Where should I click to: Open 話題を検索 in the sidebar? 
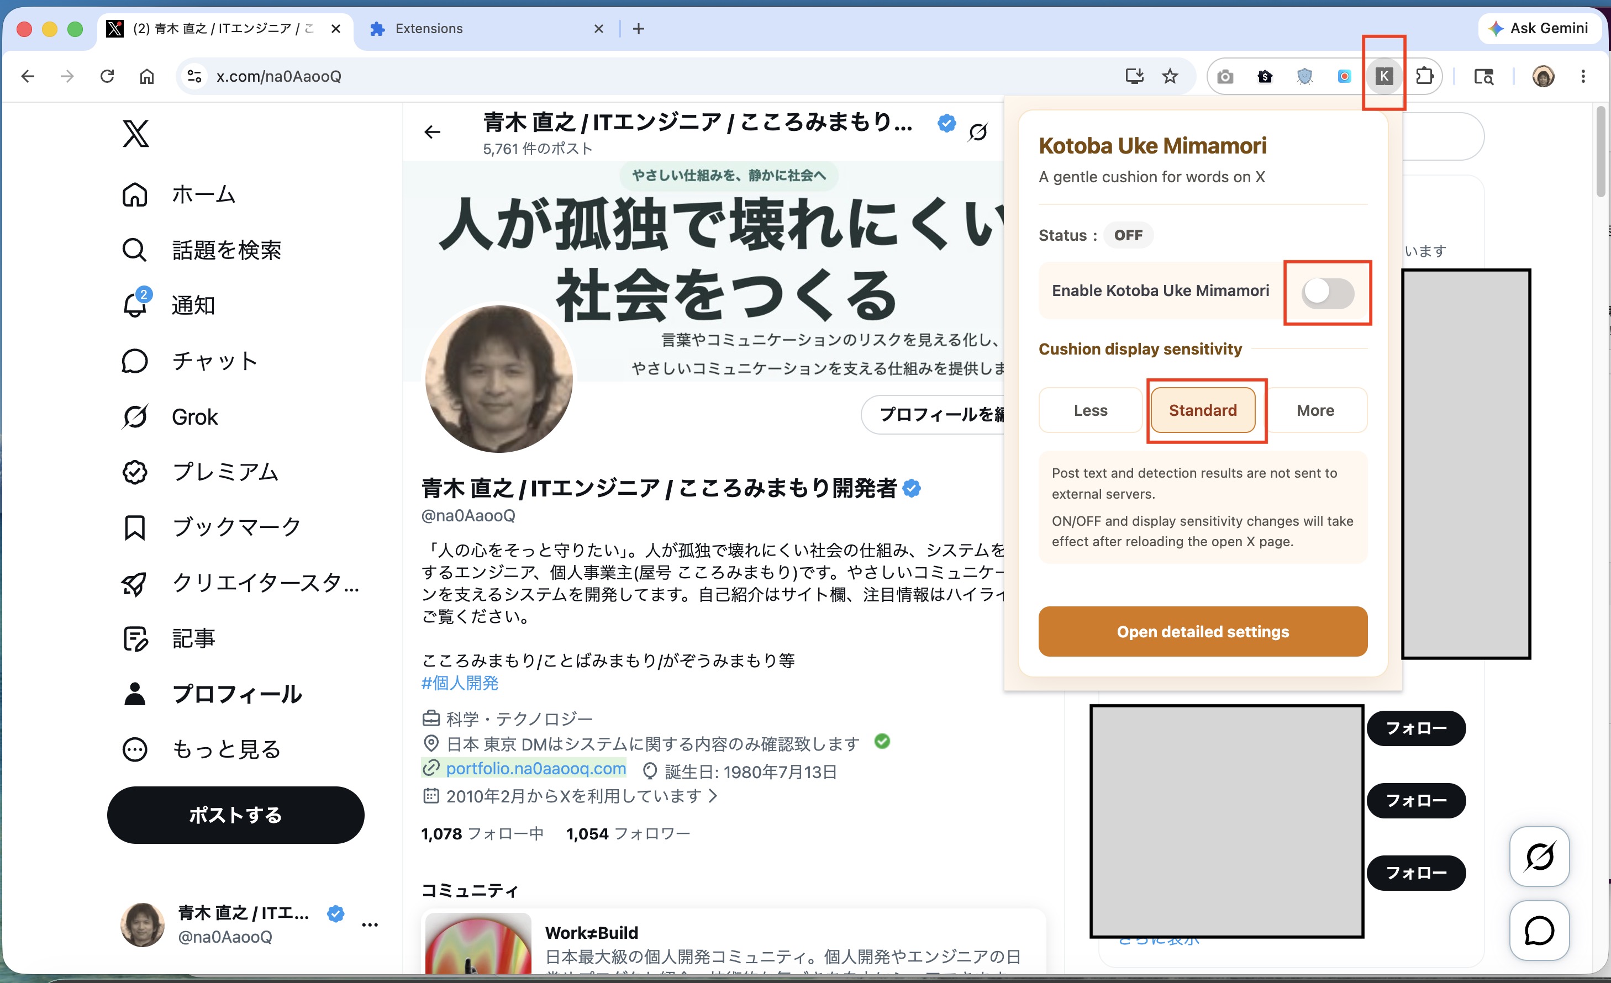coord(201,250)
